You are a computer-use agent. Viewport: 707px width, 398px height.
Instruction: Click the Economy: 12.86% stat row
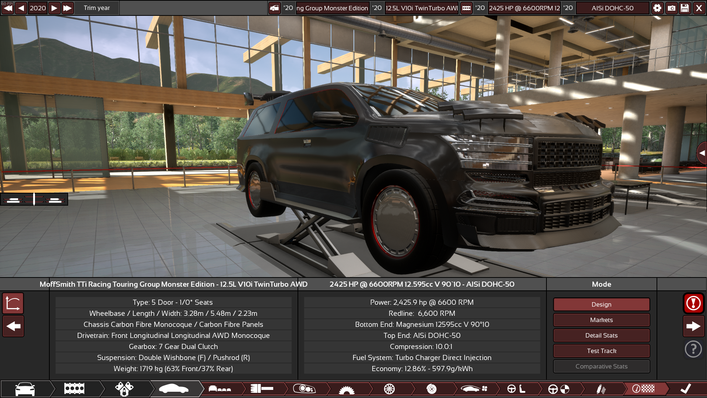click(x=422, y=369)
